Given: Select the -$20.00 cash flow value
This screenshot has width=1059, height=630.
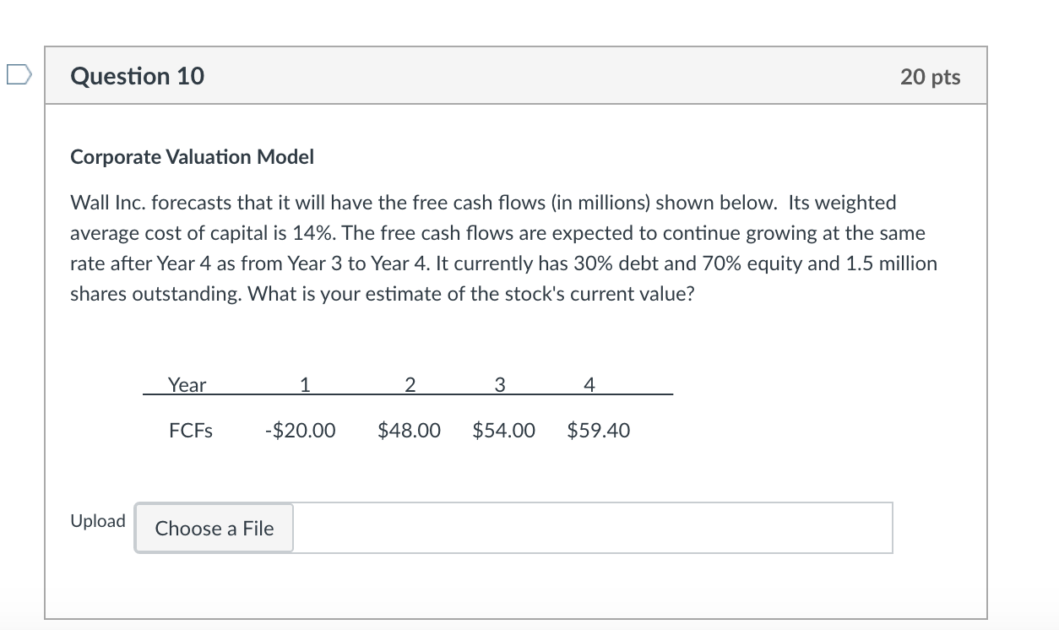Looking at the screenshot, I should (x=300, y=430).
